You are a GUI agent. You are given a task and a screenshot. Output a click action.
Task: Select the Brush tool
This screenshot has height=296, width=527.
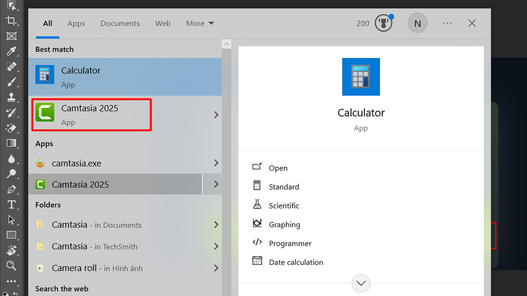11,82
